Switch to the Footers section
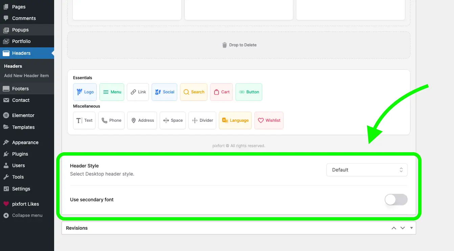Screen dimensions: 454x251 pos(20,88)
